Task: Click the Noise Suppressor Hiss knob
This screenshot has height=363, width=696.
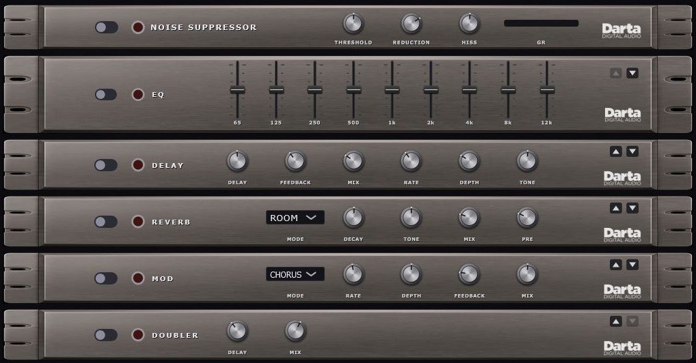Action: click(x=469, y=24)
